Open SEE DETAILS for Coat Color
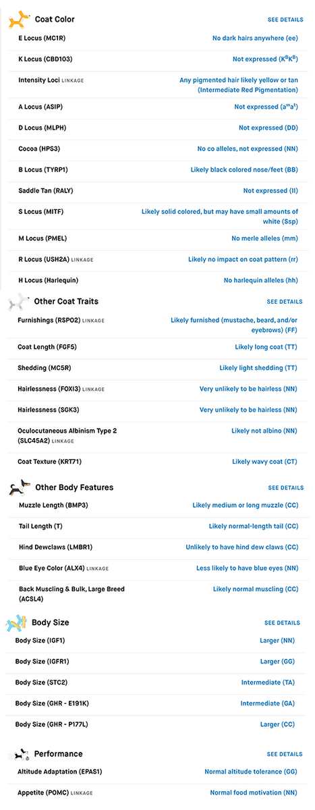This screenshot has height=810, width=315. pyautogui.click(x=285, y=20)
